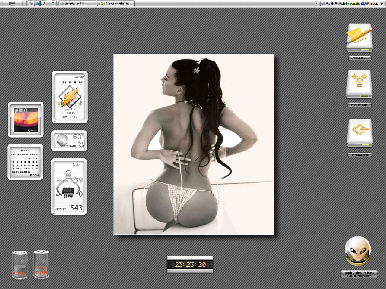Viewport: 386px width, 289px height.
Task: Click the first gear icon in tray
Action: 328,4
